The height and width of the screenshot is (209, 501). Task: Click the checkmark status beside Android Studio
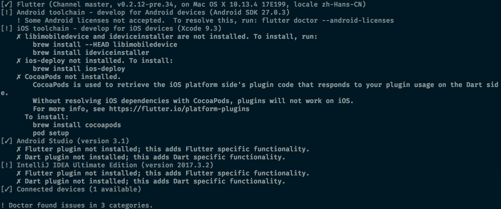point(7,141)
